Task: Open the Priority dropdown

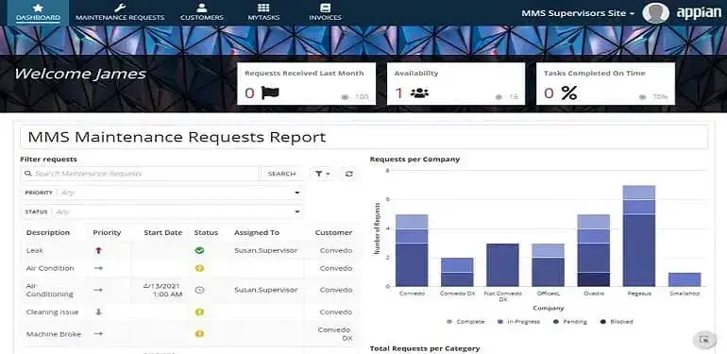Action: (161, 193)
